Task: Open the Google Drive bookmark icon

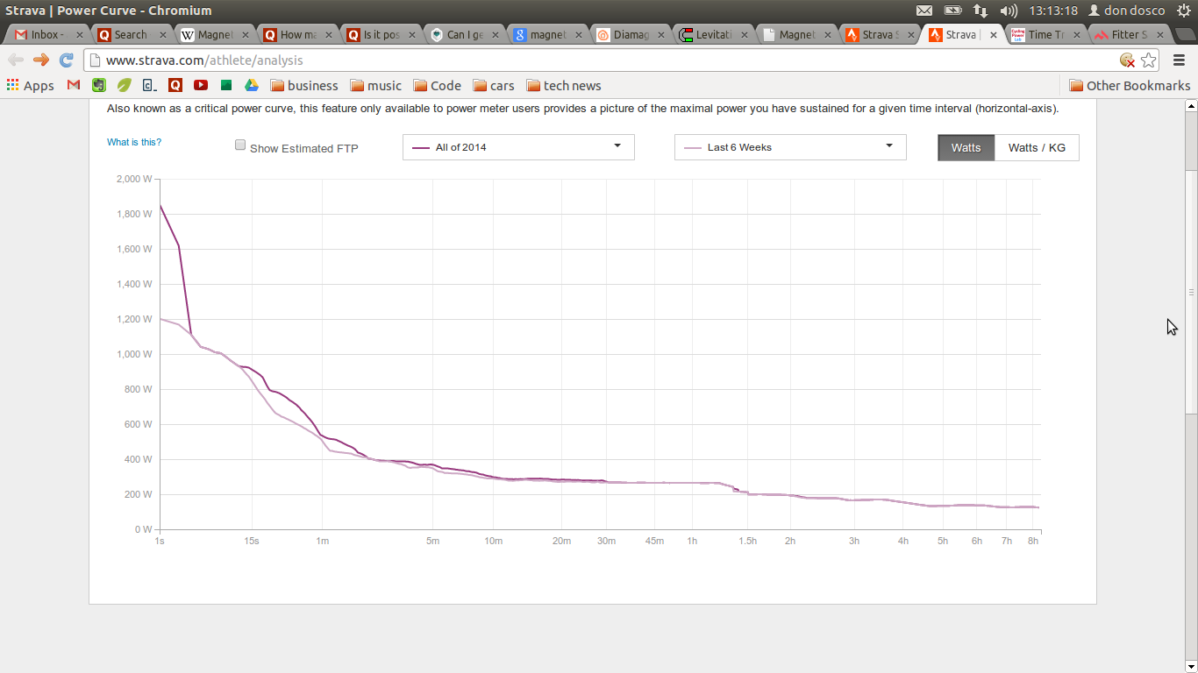Action: tap(251, 86)
